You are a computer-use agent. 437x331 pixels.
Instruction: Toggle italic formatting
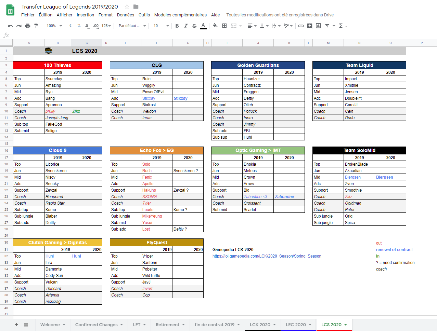[186, 26]
